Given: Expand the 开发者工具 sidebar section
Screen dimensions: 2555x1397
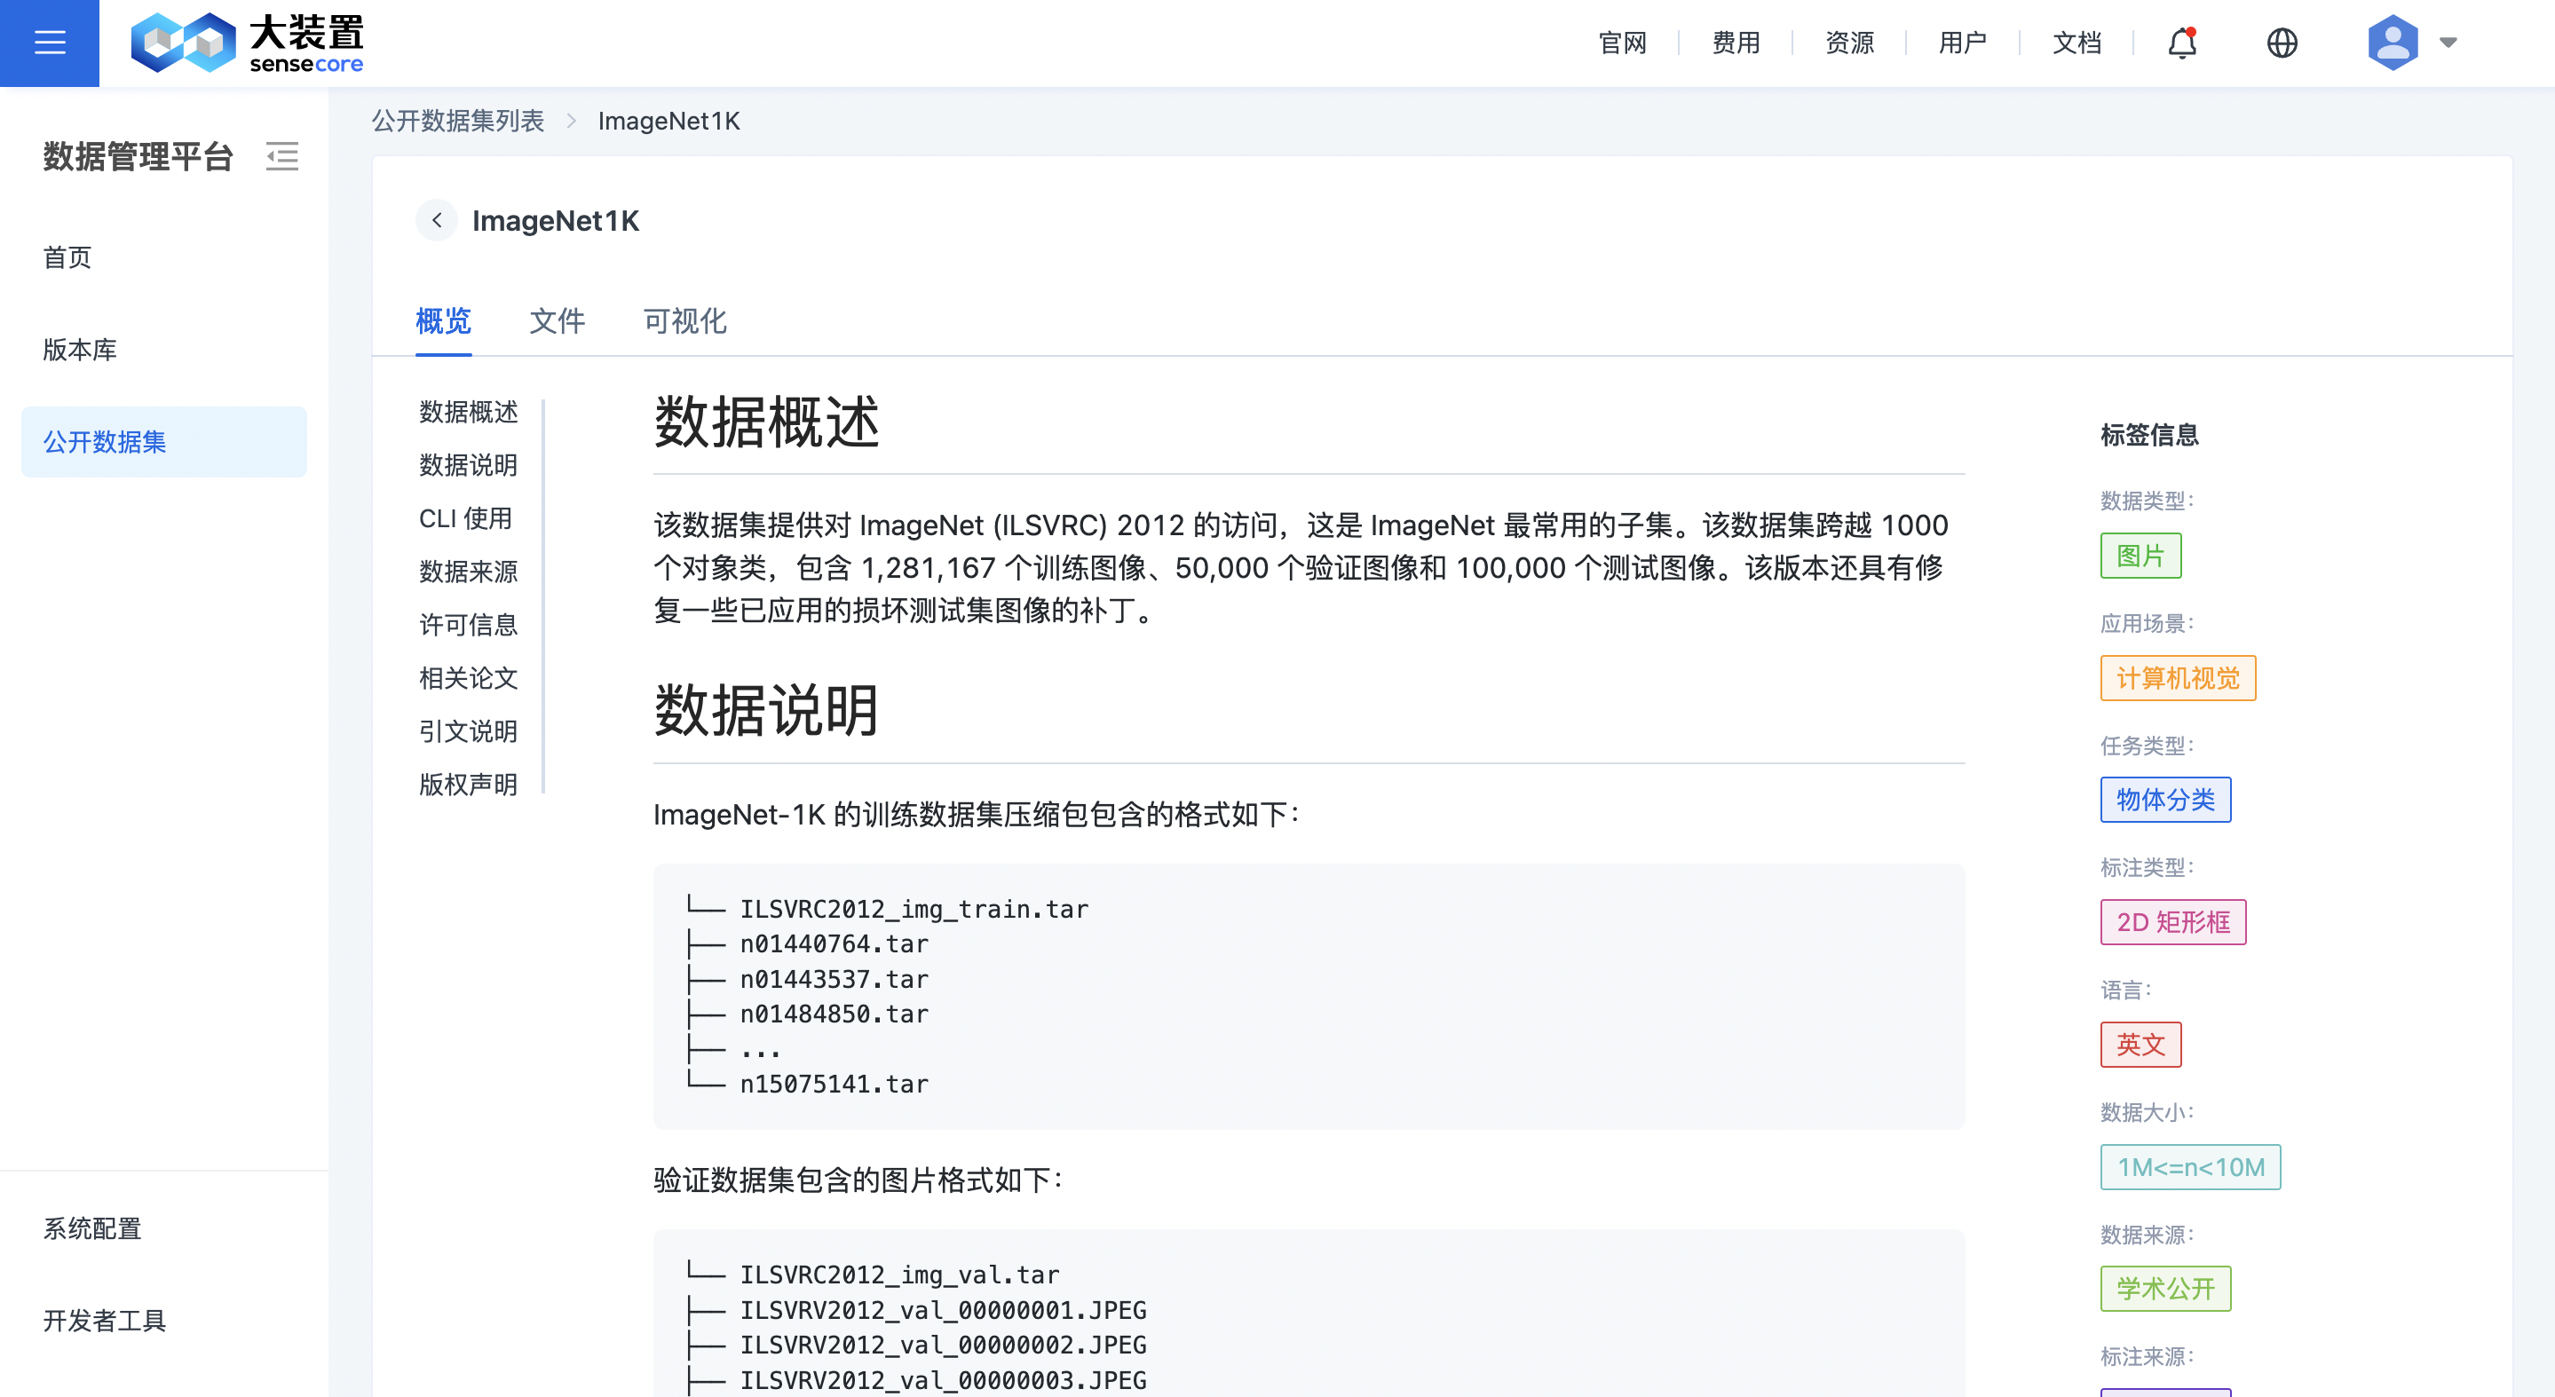Looking at the screenshot, I should 103,1322.
